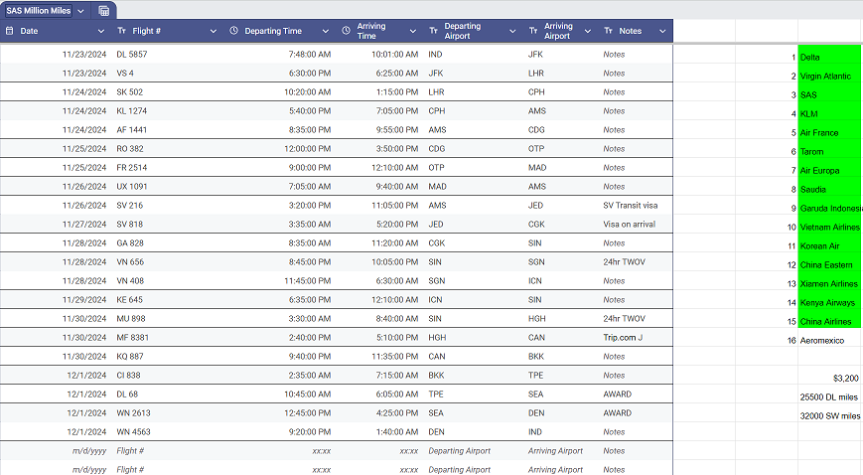Click the clock icon beside Arriving Time
This screenshot has width=863, height=475.
346,31
